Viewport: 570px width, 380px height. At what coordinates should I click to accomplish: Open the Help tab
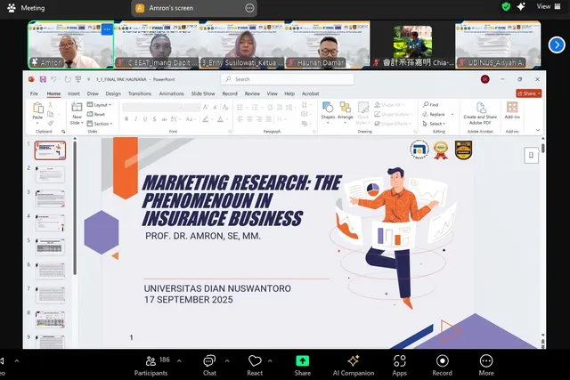tap(289, 93)
